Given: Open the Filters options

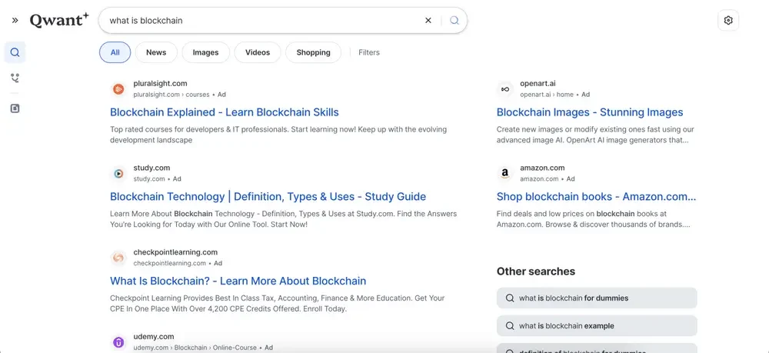Looking at the screenshot, I should coord(369,52).
